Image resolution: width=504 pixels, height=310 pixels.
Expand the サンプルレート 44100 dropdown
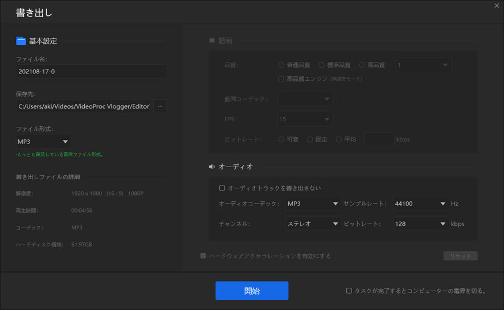(420, 204)
